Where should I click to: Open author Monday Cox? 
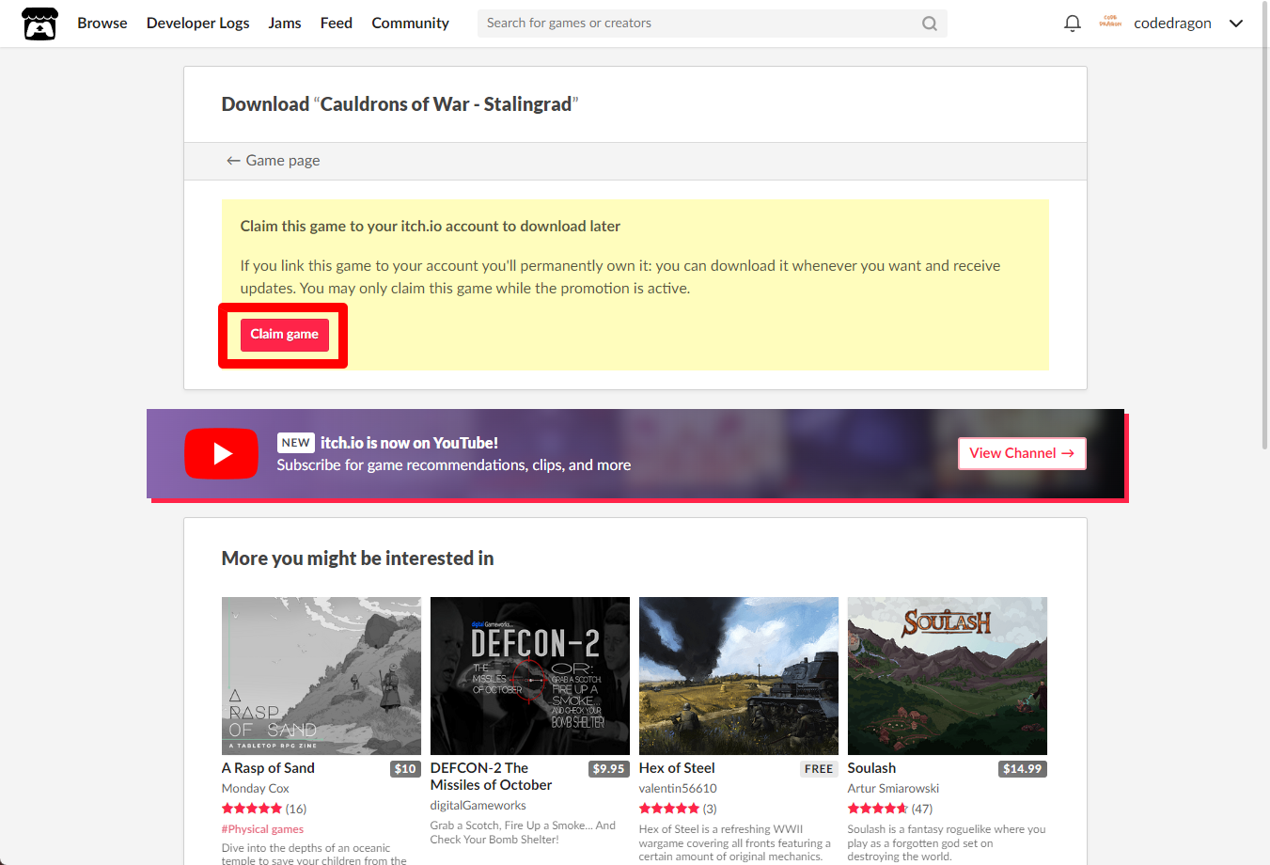256,789
